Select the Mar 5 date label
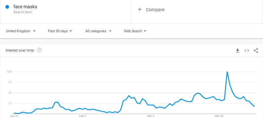 point(150,116)
